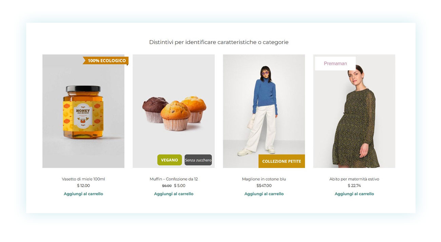The width and height of the screenshot is (441, 242).
Task: Open Vasetto di miele 100ml title
Action: click(x=83, y=179)
